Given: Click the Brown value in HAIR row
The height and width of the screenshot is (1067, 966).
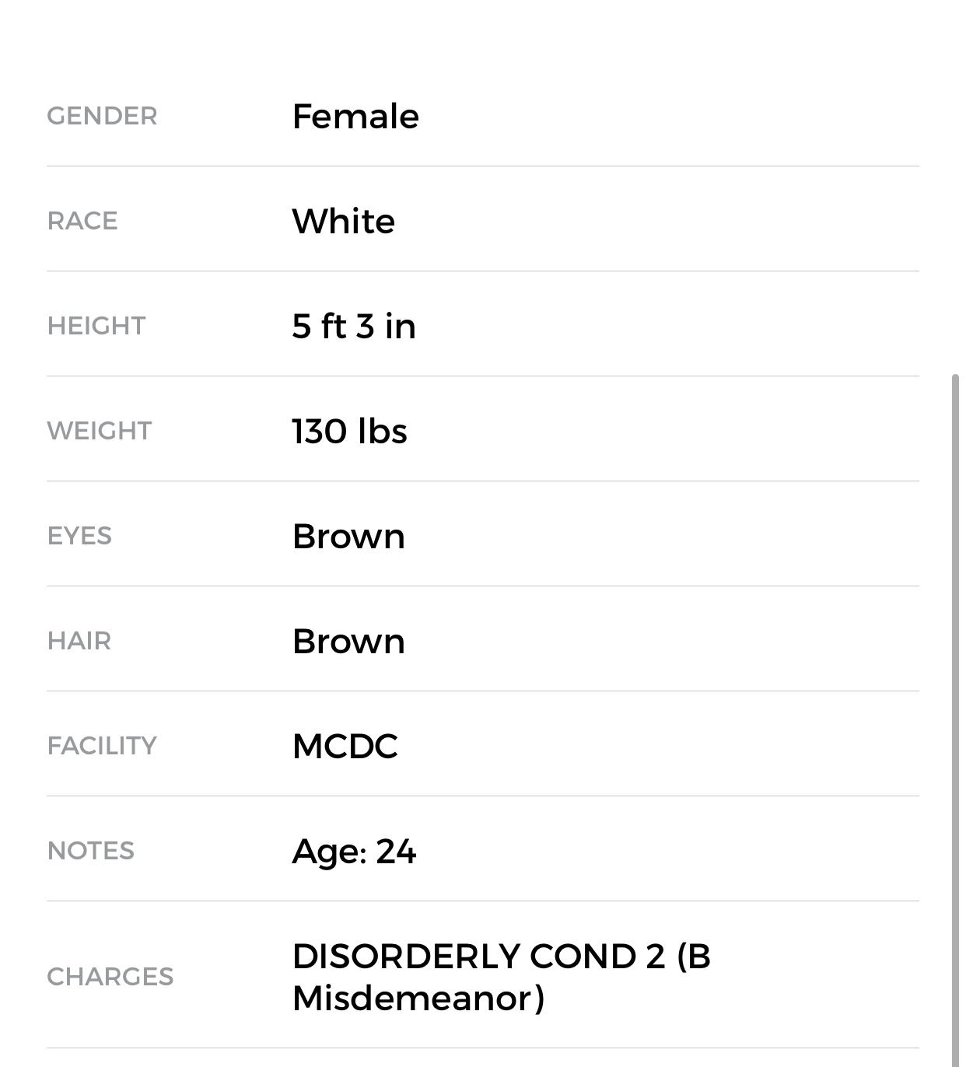Looking at the screenshot, I should pyautogui.click(x=348, y=642).
